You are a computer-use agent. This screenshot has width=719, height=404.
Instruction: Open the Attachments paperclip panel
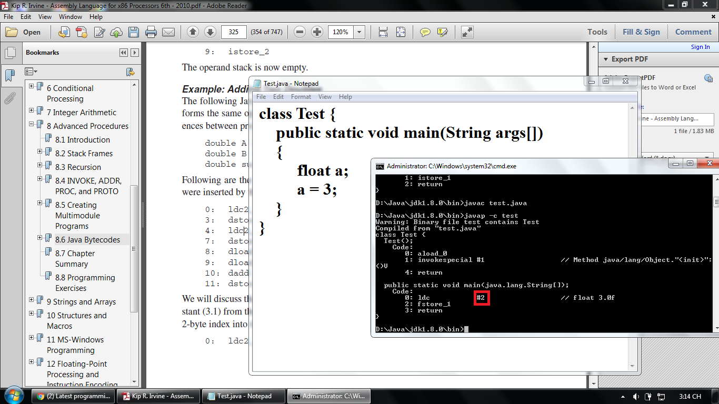point(9,98)
